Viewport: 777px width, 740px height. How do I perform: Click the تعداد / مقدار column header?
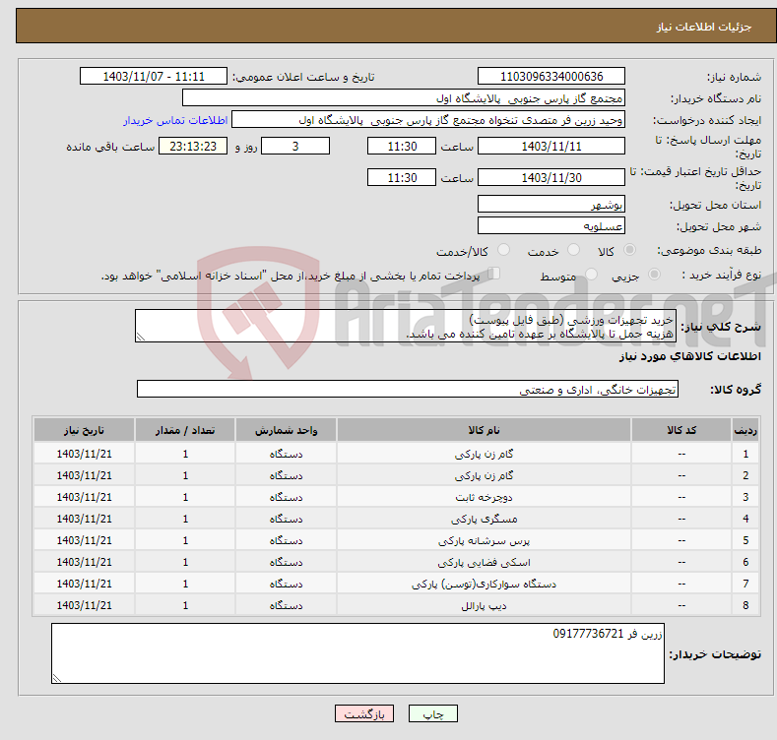(x=185, y=430)
